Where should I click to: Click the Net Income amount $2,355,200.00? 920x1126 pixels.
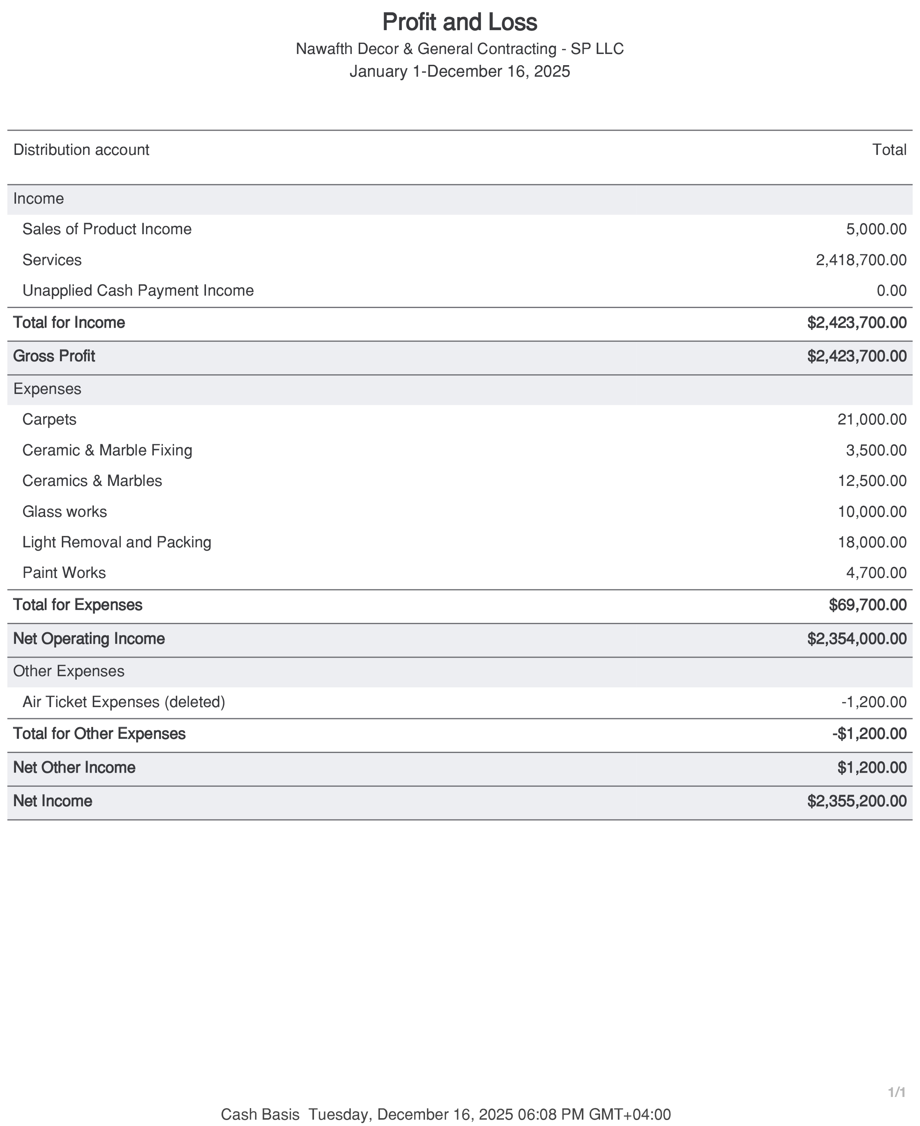pos(856,801)
